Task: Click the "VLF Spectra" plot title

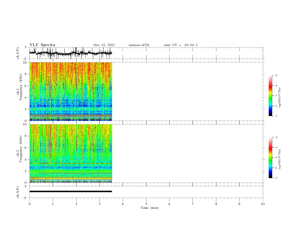Action: [42, 45]
